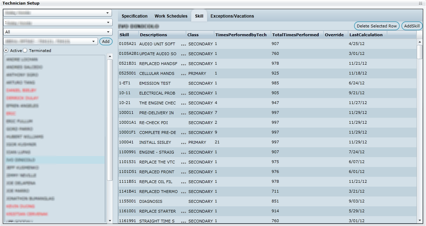Expand dropdown beside the Add button

tap(93, 41)
